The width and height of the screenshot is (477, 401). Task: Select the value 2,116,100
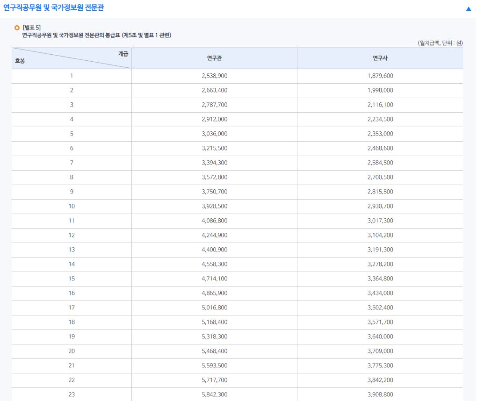click(x=380, y=105)
